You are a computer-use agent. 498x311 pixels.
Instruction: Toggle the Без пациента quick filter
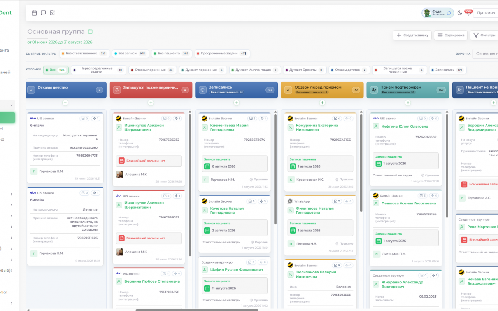pos(172,54)
